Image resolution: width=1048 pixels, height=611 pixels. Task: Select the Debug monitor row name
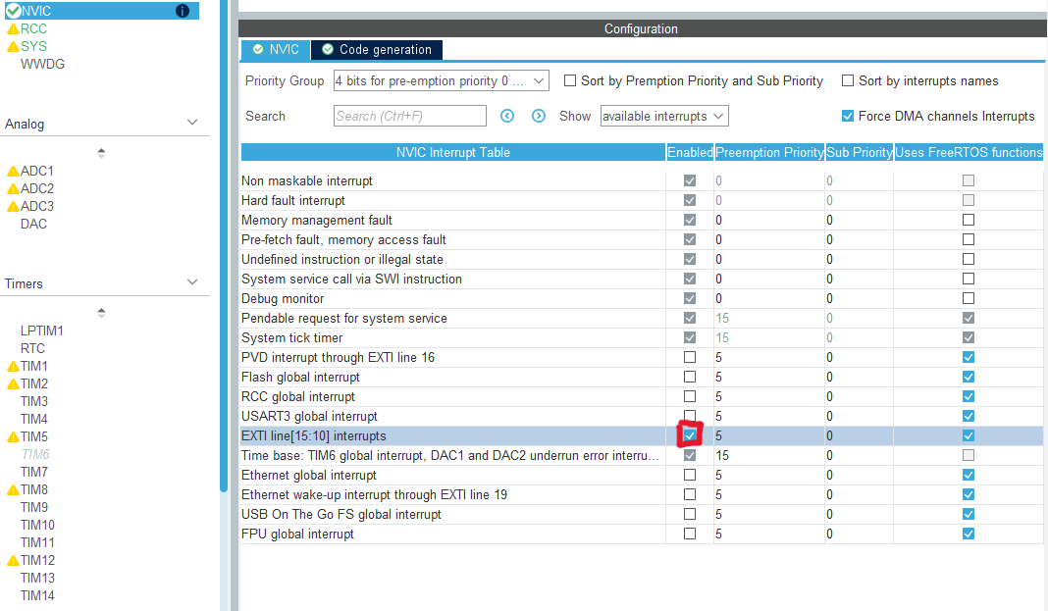pos(283,298)
